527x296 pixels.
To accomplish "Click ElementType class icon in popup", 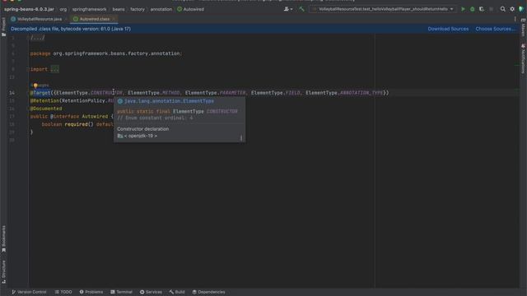I will pyautogui.click(x=120, y=101).
